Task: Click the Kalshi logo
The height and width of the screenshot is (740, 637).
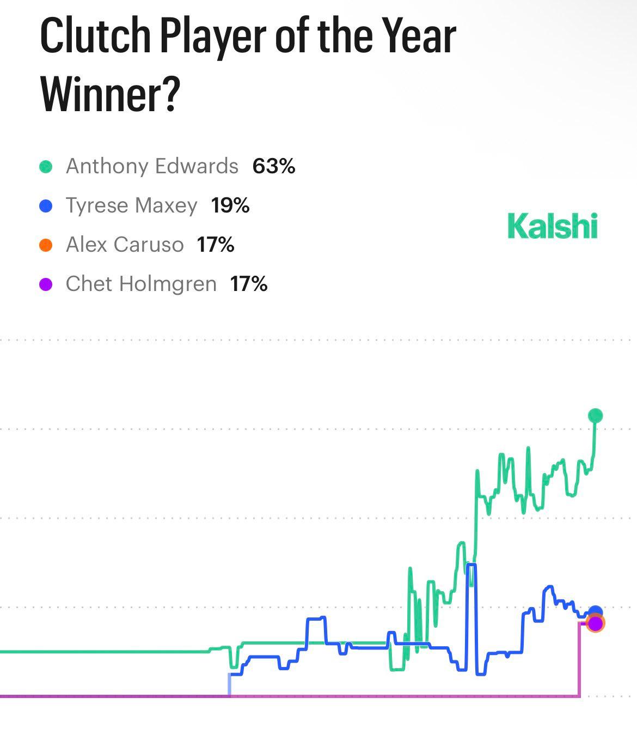Action: point(552,226)
